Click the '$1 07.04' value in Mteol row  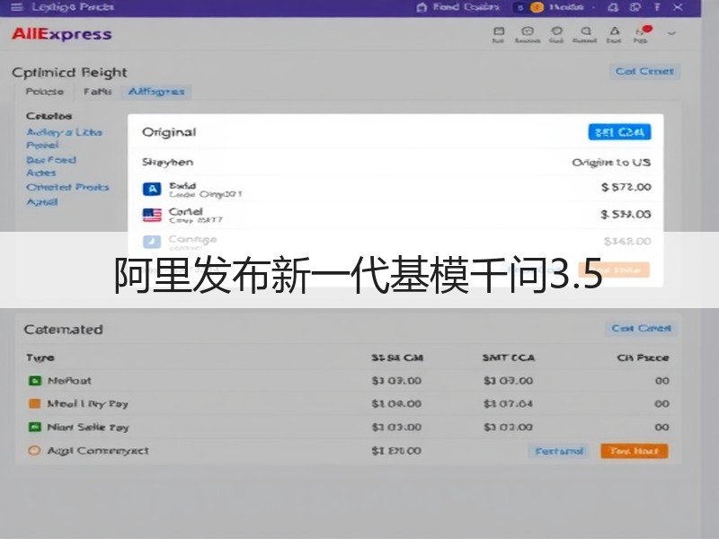point(508,403)
